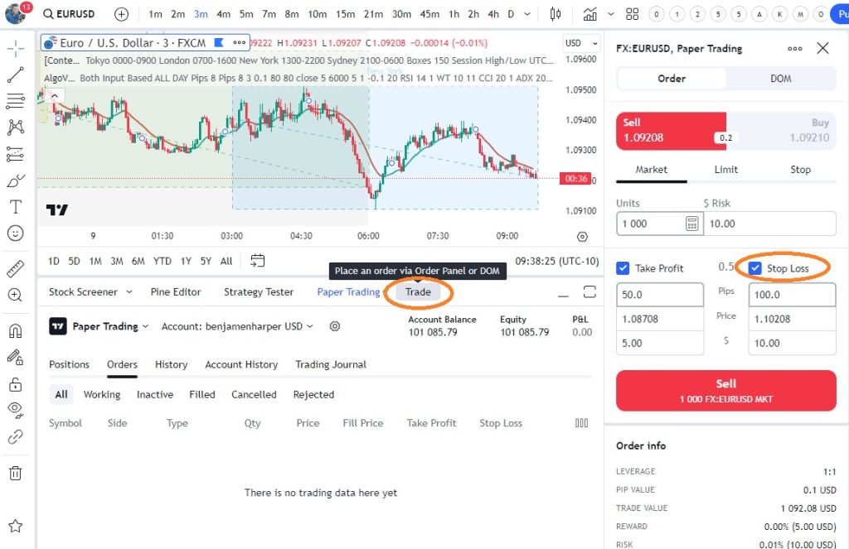Image resolution: width=849 pixels, height=549 pixels.
Task: Open the Indicators panel from the top toolbar
Action: click(590, 13)
